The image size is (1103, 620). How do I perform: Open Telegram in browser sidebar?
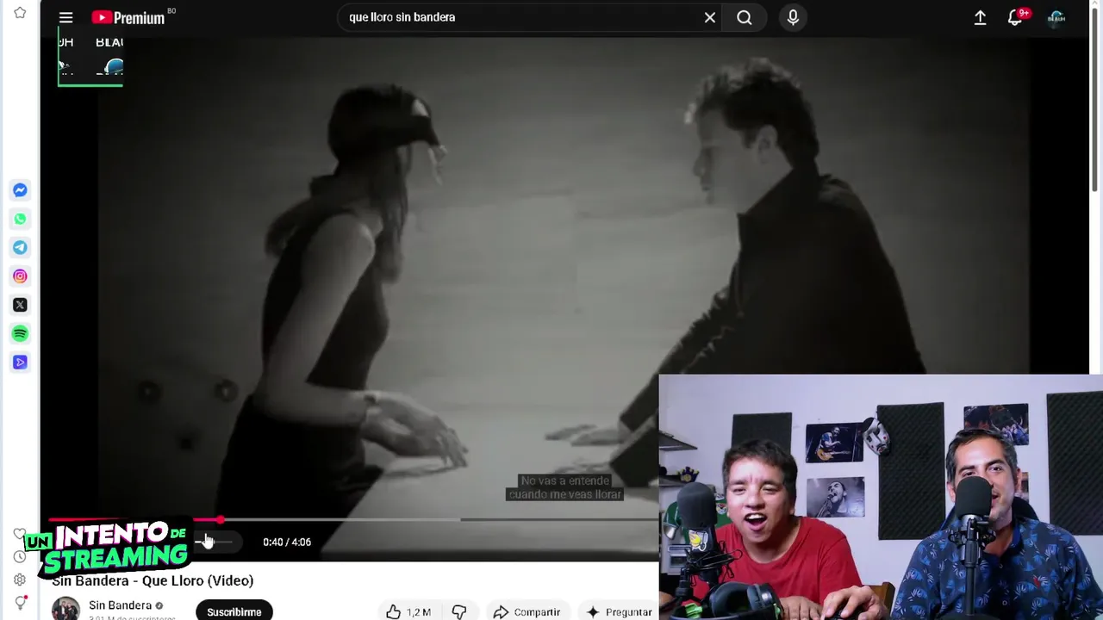point(20,248)
